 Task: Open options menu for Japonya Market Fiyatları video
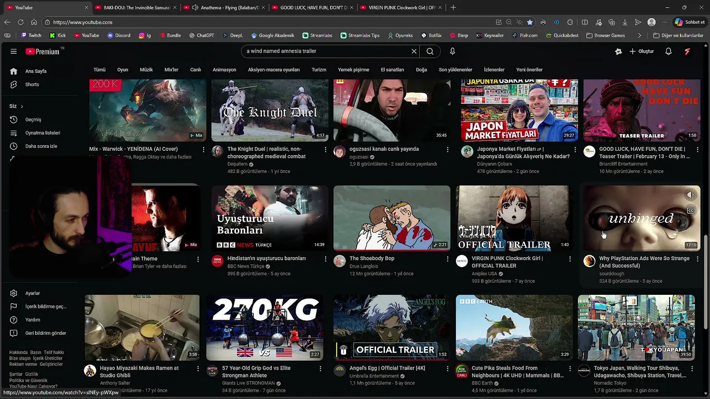pos(575,150)
